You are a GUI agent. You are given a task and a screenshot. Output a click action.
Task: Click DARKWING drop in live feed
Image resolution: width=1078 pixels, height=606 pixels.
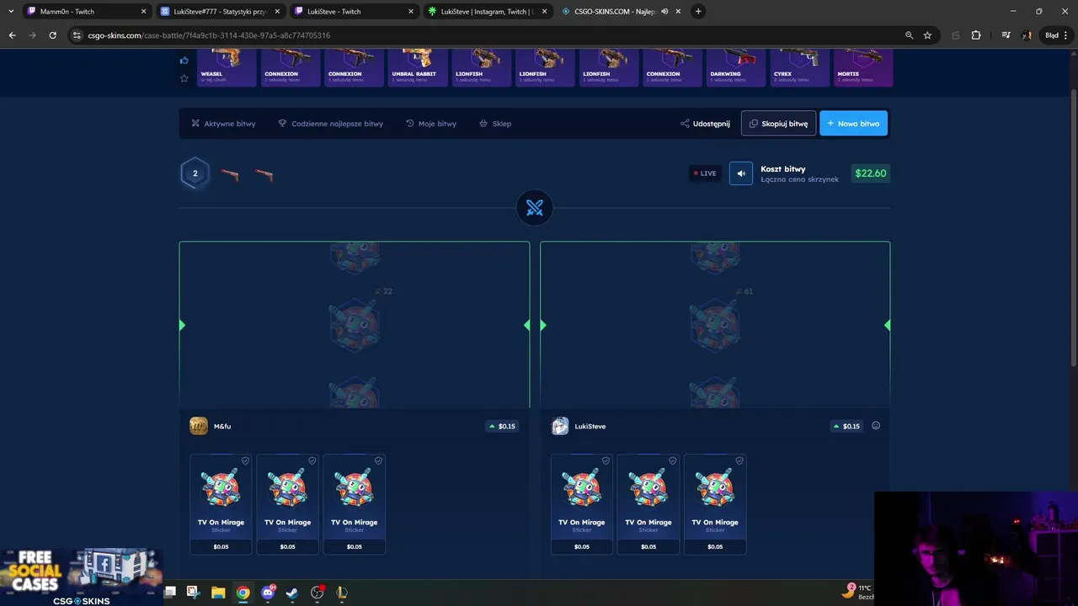click(x=736, y=67)
